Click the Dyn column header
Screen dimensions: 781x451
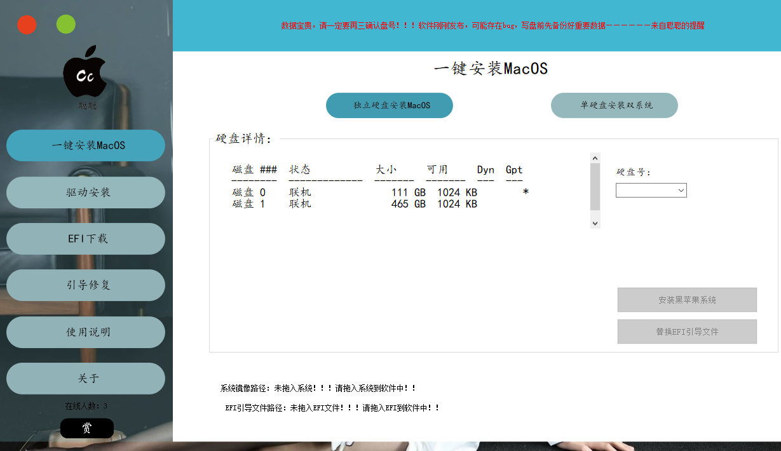pos(486,170)
